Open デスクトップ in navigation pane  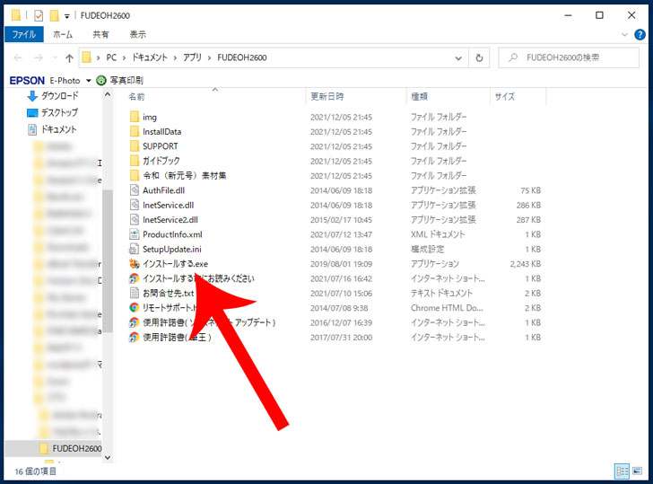pos(52,112)
